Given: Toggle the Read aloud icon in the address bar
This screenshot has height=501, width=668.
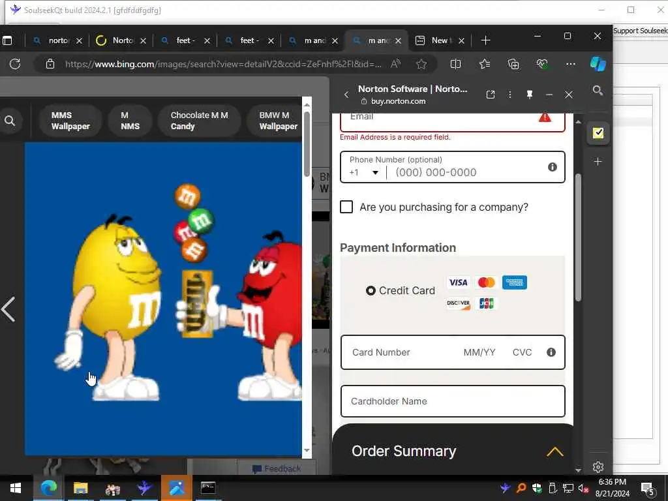Looking at the screenshot, I should pyautogui.click(x=396, y=64).
